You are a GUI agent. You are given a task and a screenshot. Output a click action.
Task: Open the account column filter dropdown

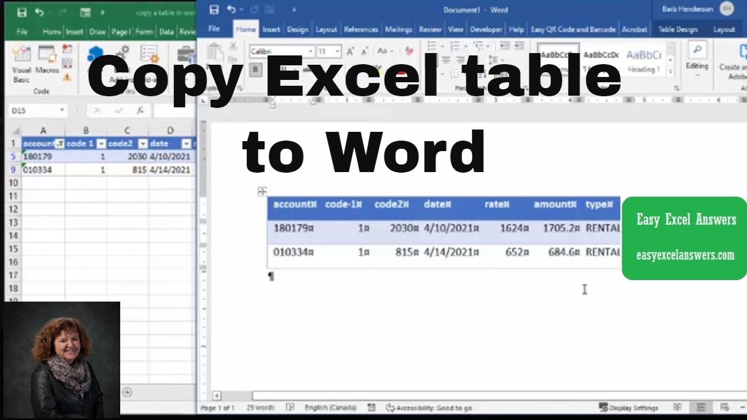(x=59, y=143)
